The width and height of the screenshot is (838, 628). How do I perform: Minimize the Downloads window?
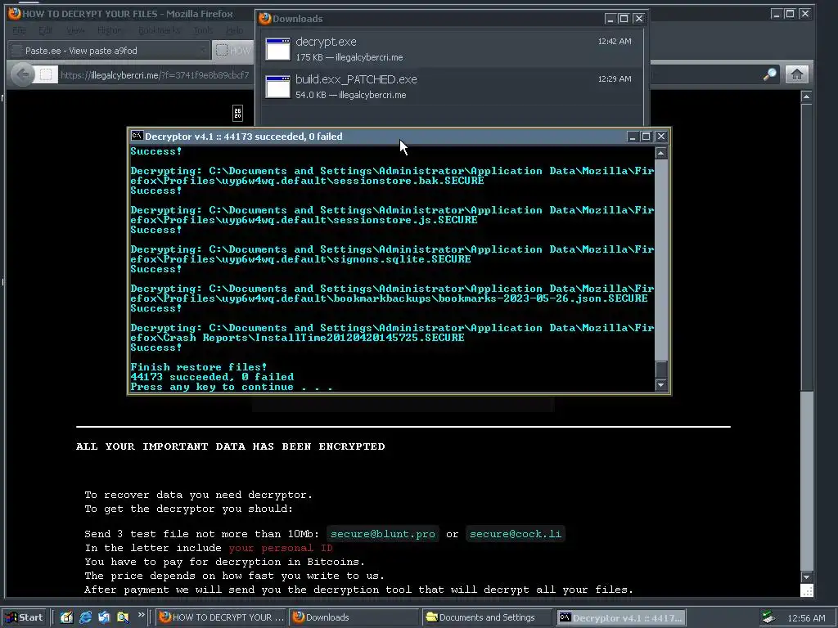coord(610,19)
